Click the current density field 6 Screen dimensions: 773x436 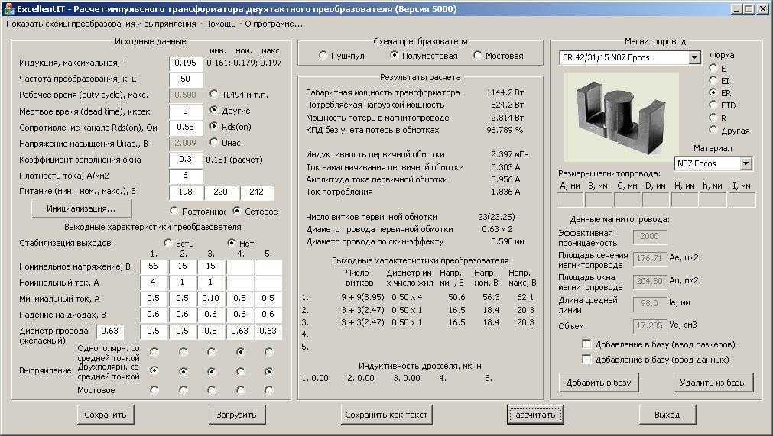pyautogui.click(x=185, y=176)
